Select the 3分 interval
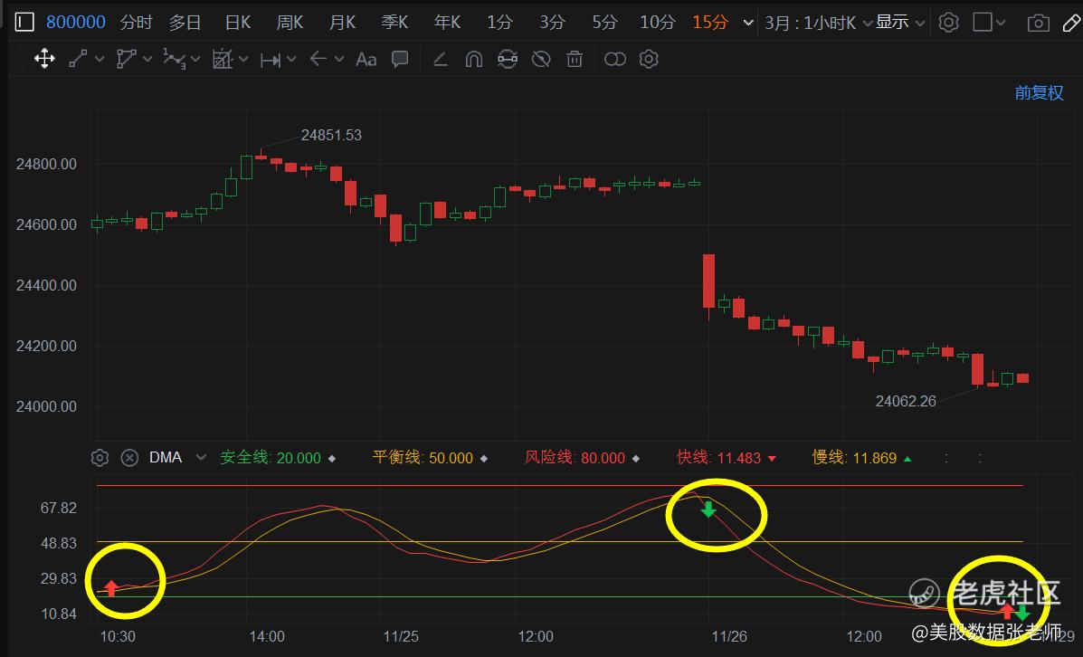Image resolution: width=1083 pixels, height=657 pixels. (x=552, y=23)
